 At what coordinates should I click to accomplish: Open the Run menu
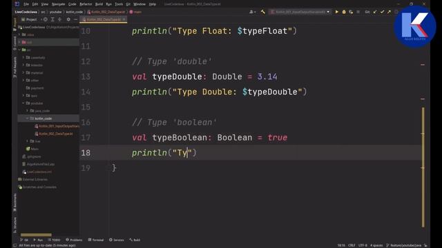(109, 4)
